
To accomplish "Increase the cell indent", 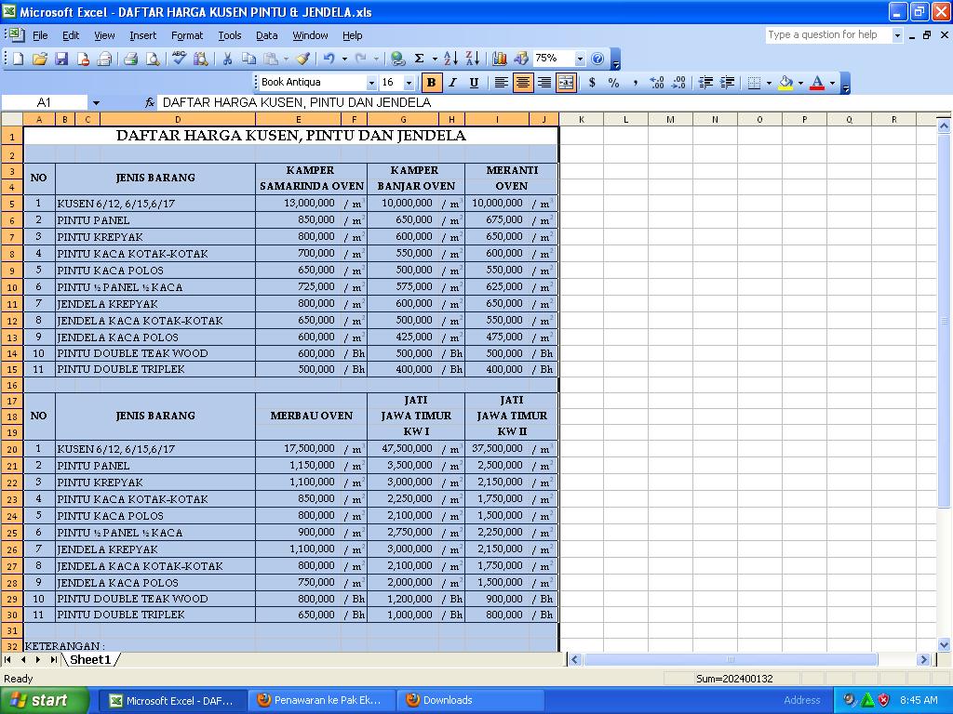I will click(728, 83).
